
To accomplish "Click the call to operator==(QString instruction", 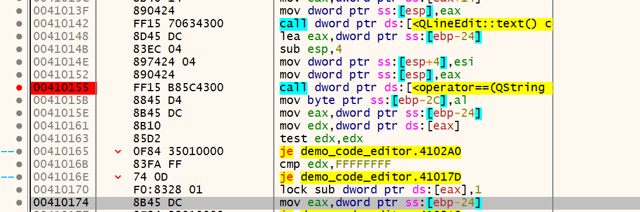I will [416, 88].
